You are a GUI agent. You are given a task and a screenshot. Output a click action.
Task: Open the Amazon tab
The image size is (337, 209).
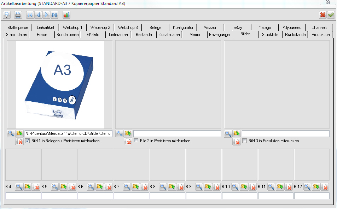point(210,28)
